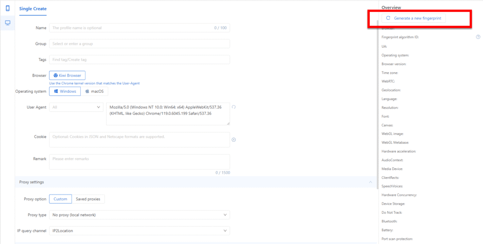483x244 pixels.
Task: Open the Single Create tab
Action: point(33,9)
